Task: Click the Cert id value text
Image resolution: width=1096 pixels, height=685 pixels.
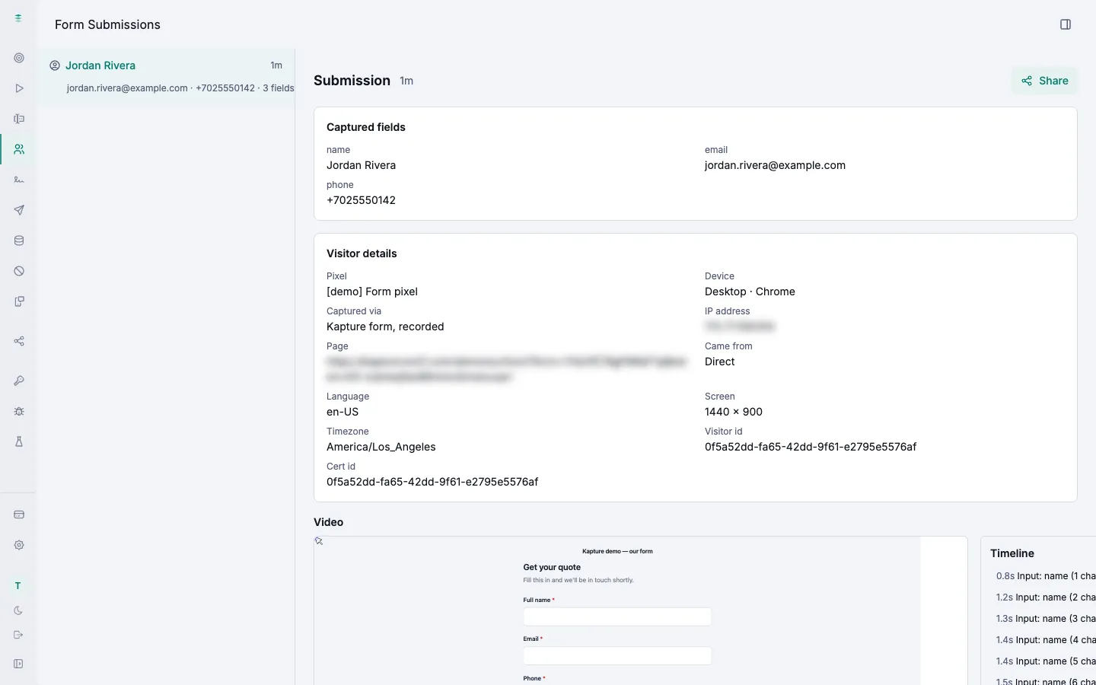Action: (432, 482)
